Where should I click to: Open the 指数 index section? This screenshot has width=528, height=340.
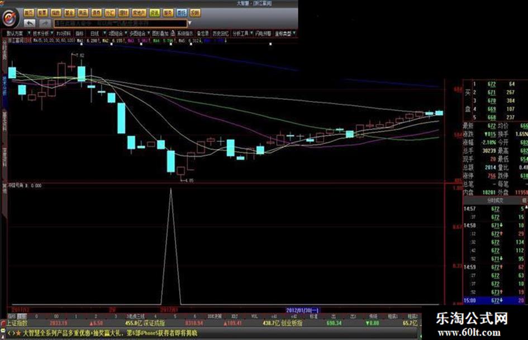pyautogui.click(x=56, y=13)
